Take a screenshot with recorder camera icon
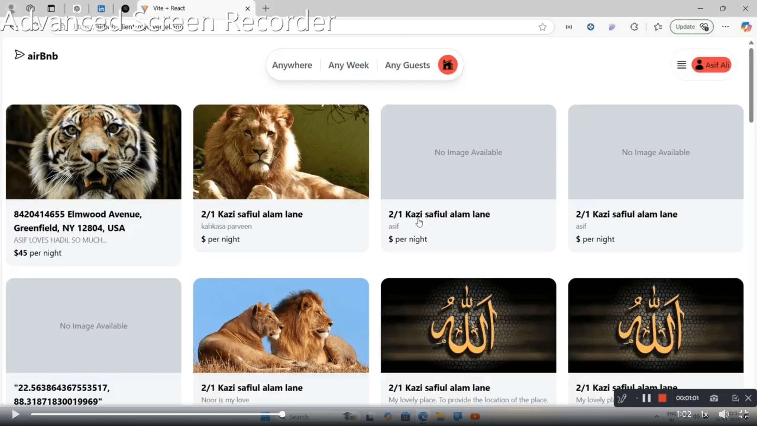 click(714, 398)
